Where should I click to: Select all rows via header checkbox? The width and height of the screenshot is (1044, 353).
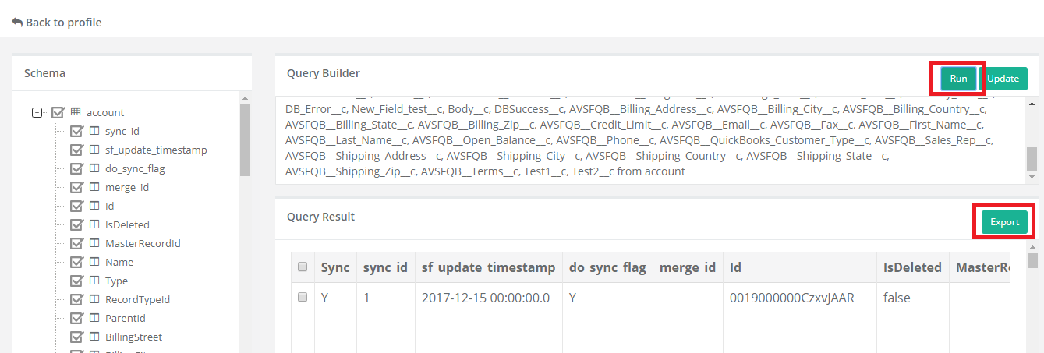pyautogui.click(x=303, y=267)
